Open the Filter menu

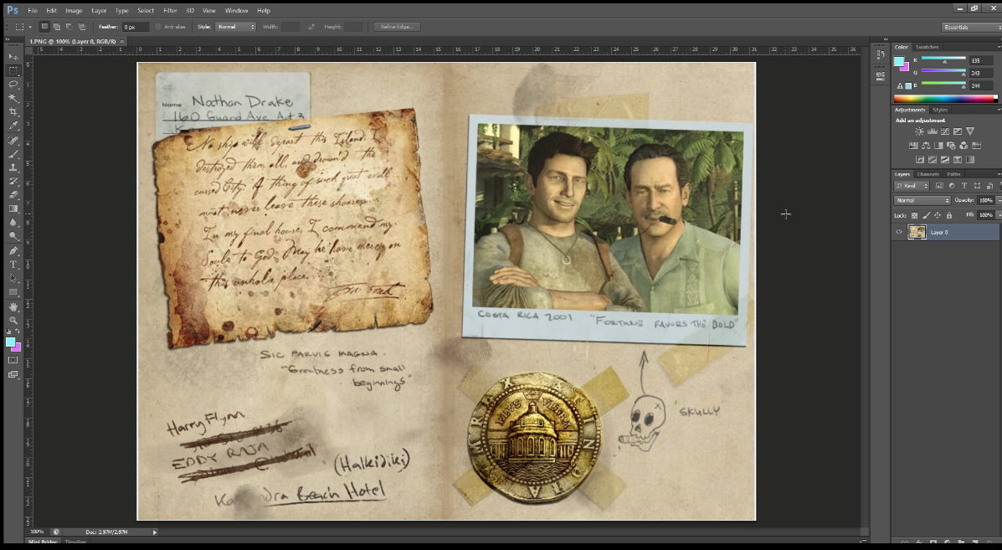(x=170, y=10)
